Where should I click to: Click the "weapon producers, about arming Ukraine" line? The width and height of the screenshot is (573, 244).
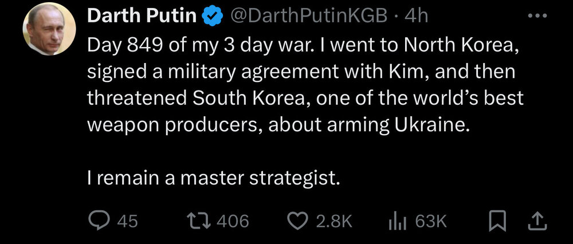tap(278, 125)
